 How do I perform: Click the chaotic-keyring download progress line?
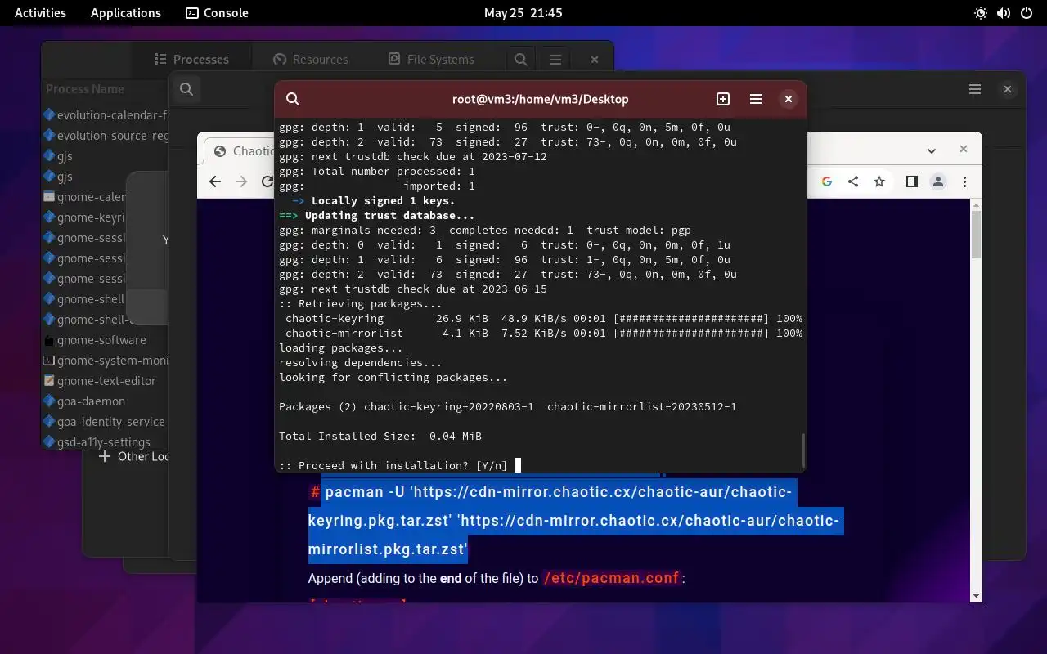pos(541,318)
